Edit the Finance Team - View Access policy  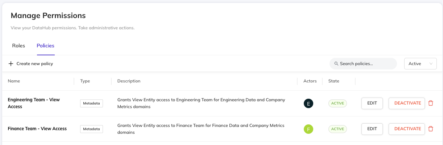pyautogui.click(x=372, y=129)
